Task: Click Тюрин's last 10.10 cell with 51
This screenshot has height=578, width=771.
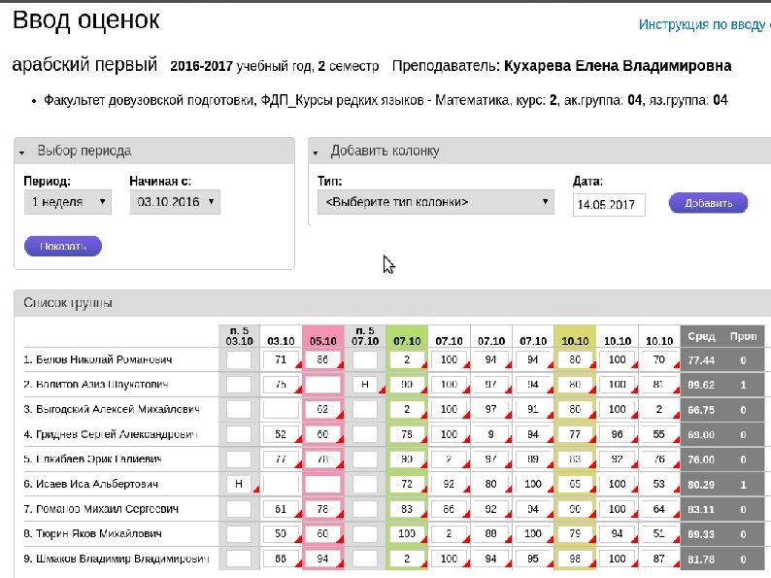Action: coord(659,533)
